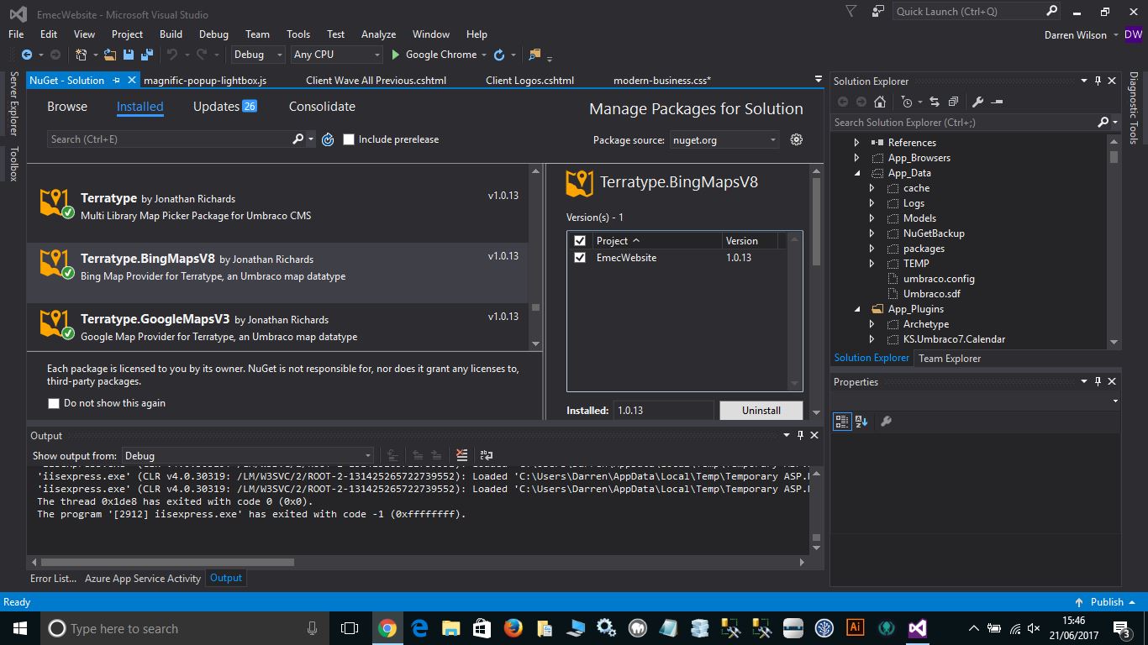Click the Find in Files toolbar icon
The image size is (1148, 645).
click(534, 55)
